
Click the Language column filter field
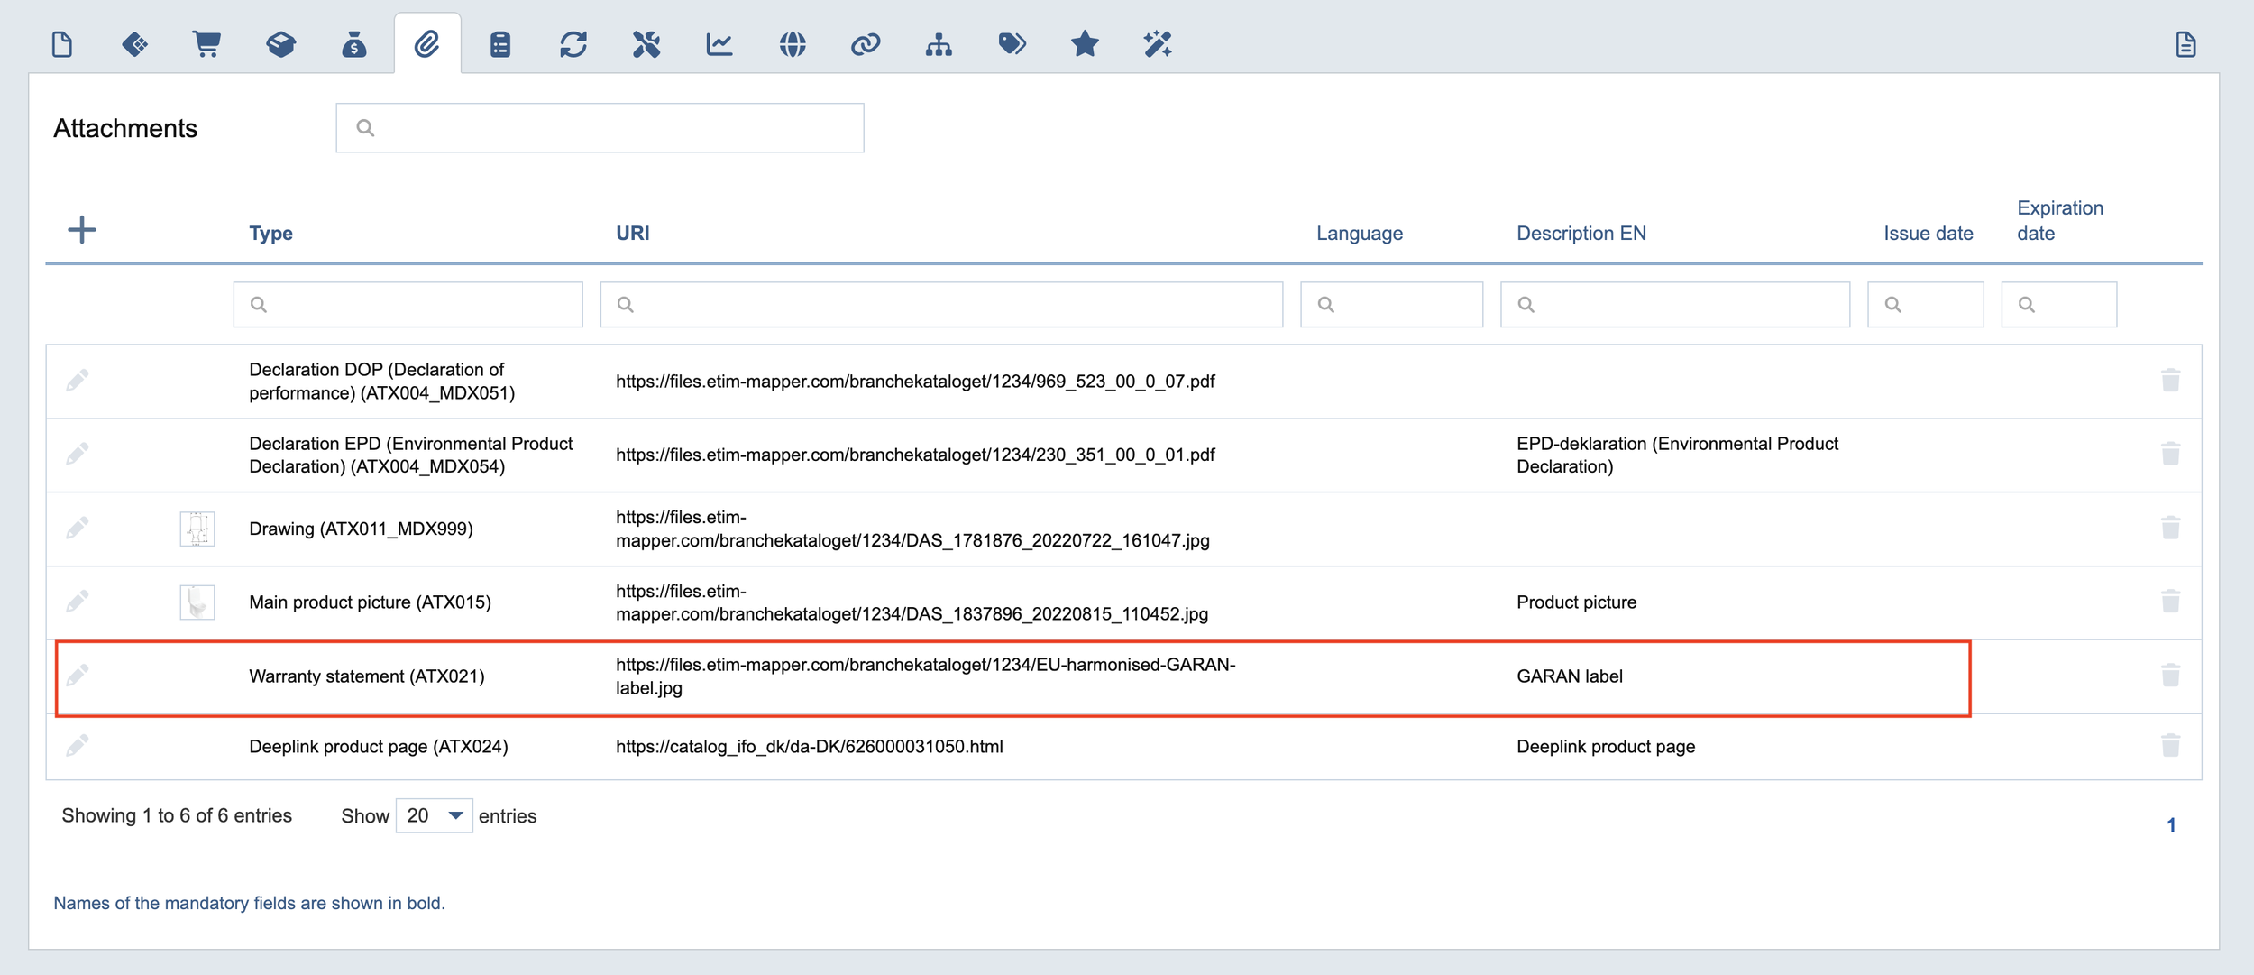coord(1391,304)
